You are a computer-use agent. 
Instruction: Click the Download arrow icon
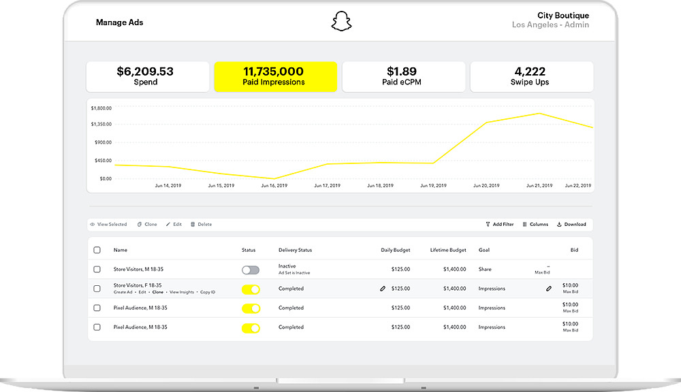coord(559,225)
